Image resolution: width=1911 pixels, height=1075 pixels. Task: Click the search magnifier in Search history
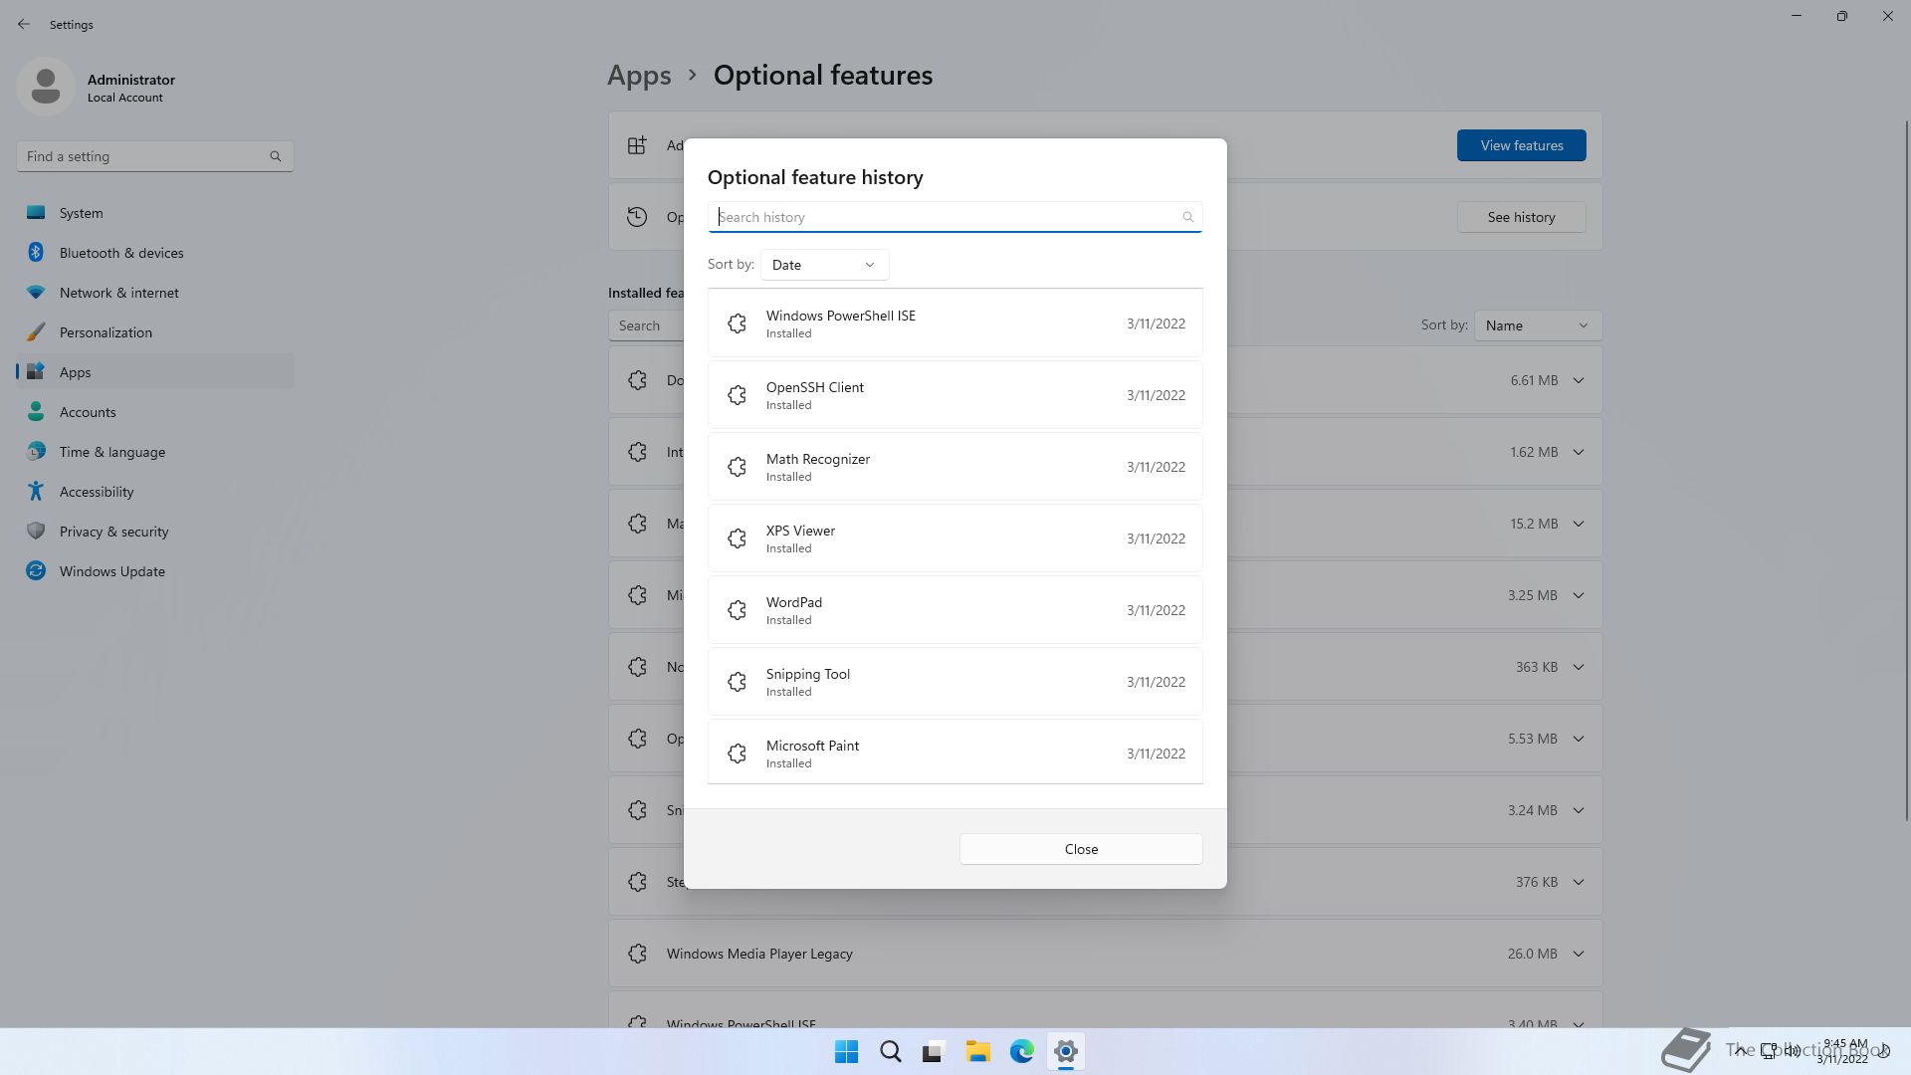point(1187,217)
